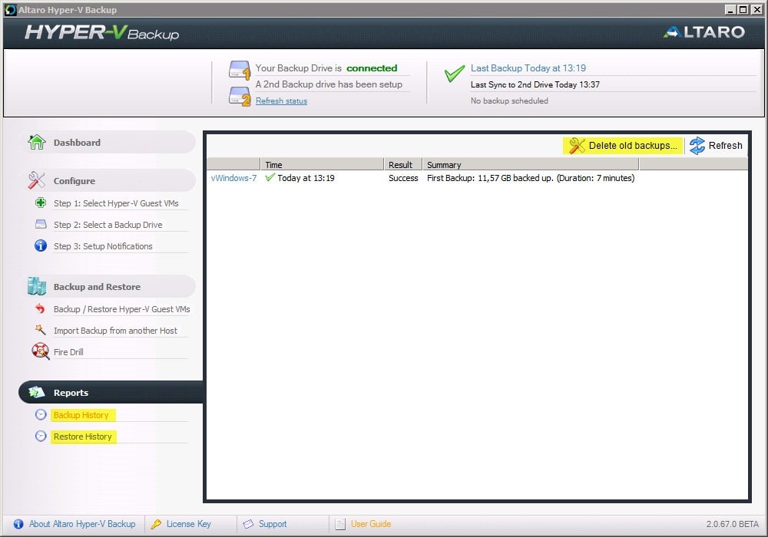Click Delete old backups button
This screenshot has width=768, height=537.
click(x=623, y=146)
